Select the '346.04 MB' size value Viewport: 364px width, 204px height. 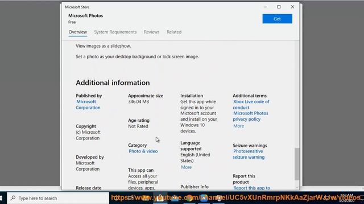[138, 101]
